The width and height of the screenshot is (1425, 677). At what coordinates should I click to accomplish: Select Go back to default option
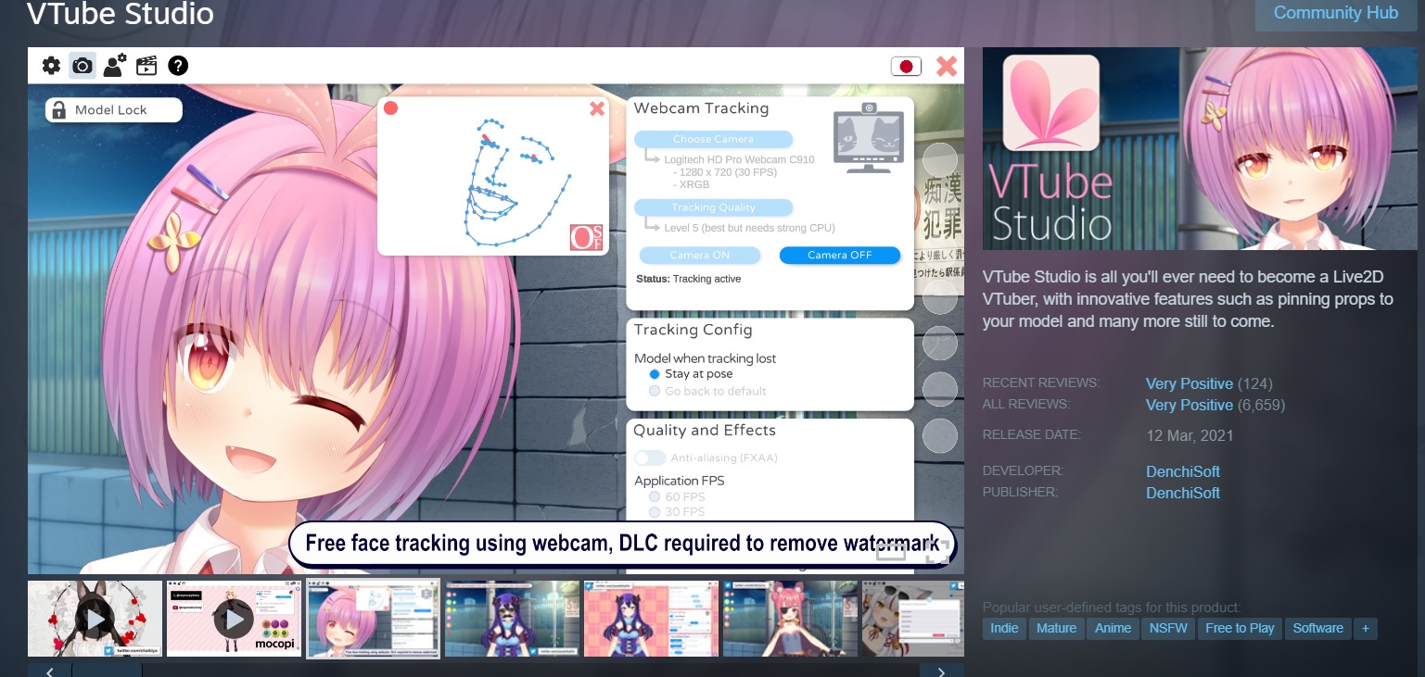tap(707, 392)
